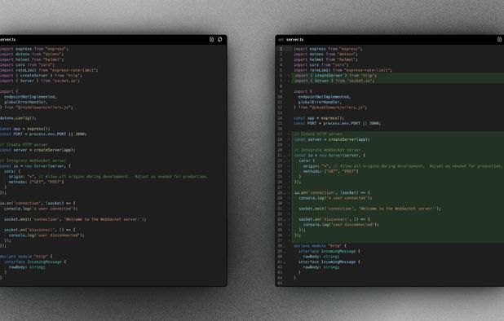Click 'const app = express();' in the left window
The height and width of the screenshot is (321, 504).
[25, 129]
